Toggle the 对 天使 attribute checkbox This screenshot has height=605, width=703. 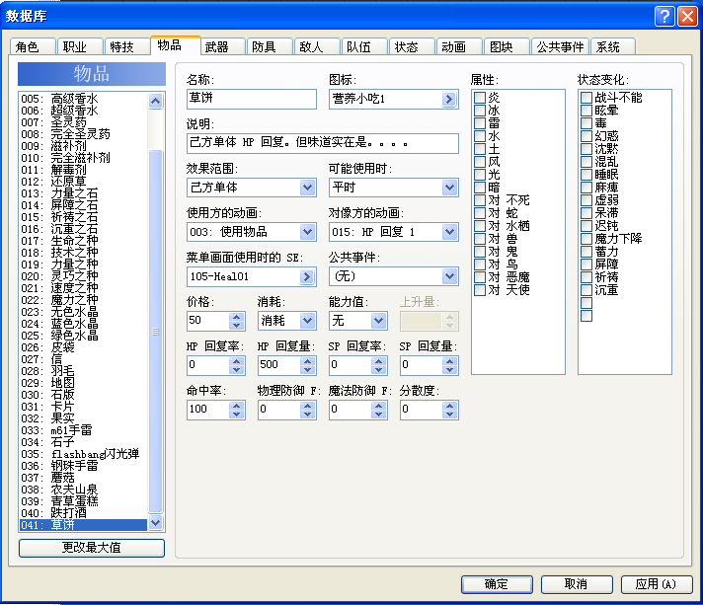pos(480,290)
